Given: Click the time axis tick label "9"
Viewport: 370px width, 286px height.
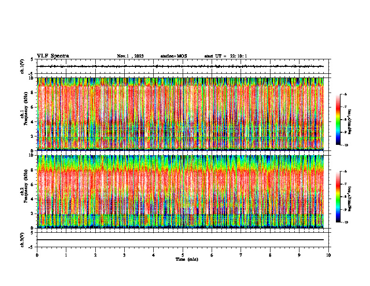Looking at the screenshot, I should coord(299,255).
